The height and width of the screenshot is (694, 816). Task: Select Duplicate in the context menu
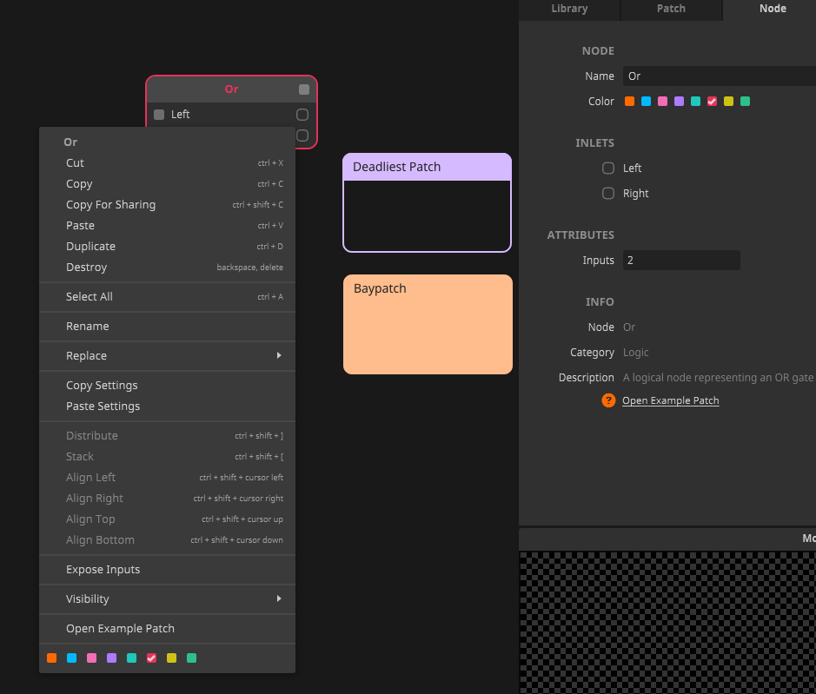(x=167, y=246)
